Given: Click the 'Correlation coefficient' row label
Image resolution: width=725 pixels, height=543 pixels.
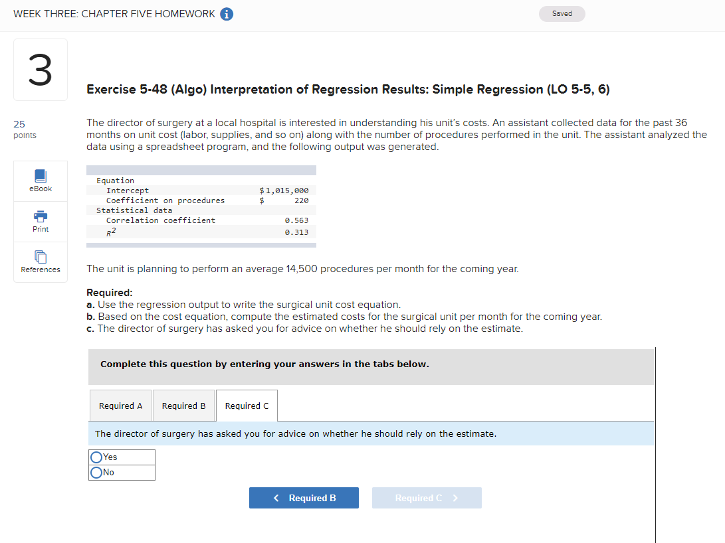Looking at the screenshot, I should click(161, 220).
